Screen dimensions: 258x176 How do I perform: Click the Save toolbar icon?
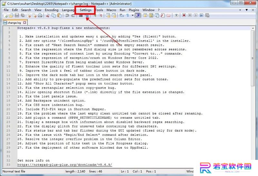17,15
